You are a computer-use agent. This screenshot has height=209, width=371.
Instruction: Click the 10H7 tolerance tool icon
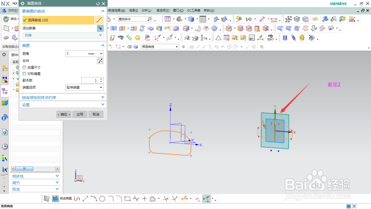[x=270, y=38]
